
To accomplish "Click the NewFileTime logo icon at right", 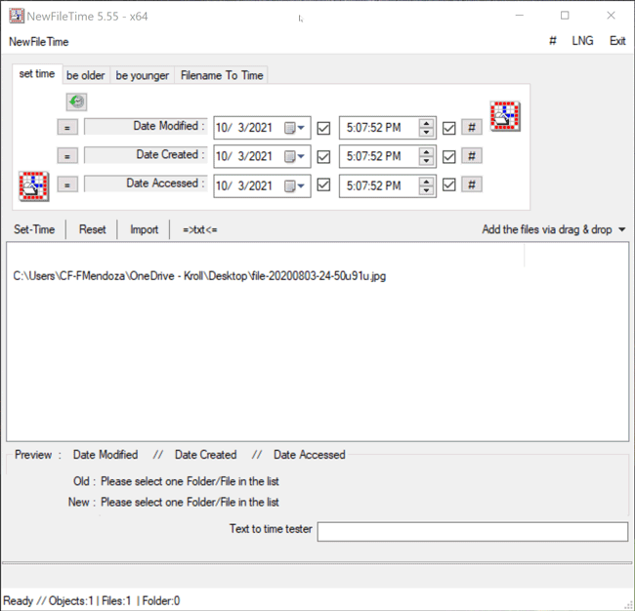I will click(505, 116).
